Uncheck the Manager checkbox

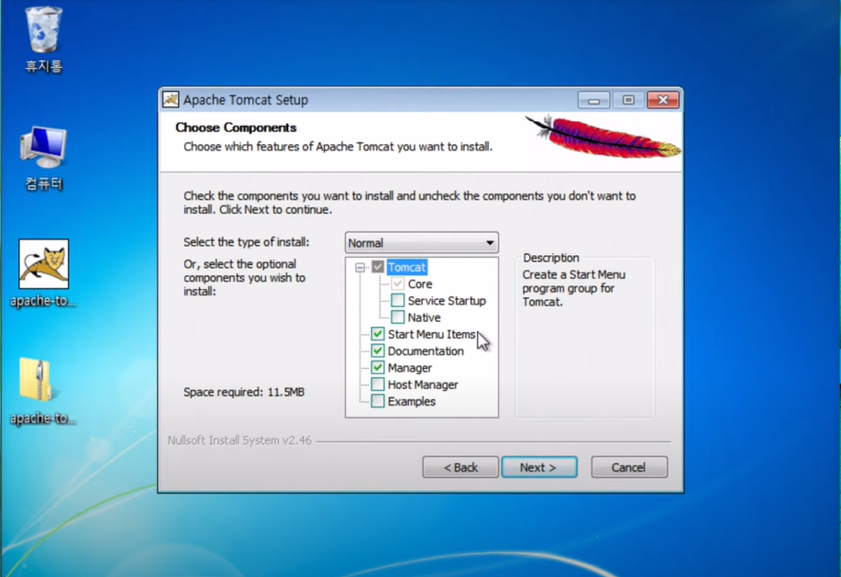coord(378,367)
